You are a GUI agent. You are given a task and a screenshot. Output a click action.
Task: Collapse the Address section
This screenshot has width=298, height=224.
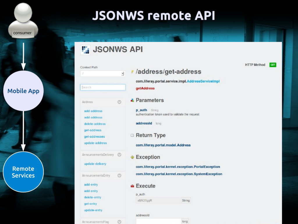119,102
